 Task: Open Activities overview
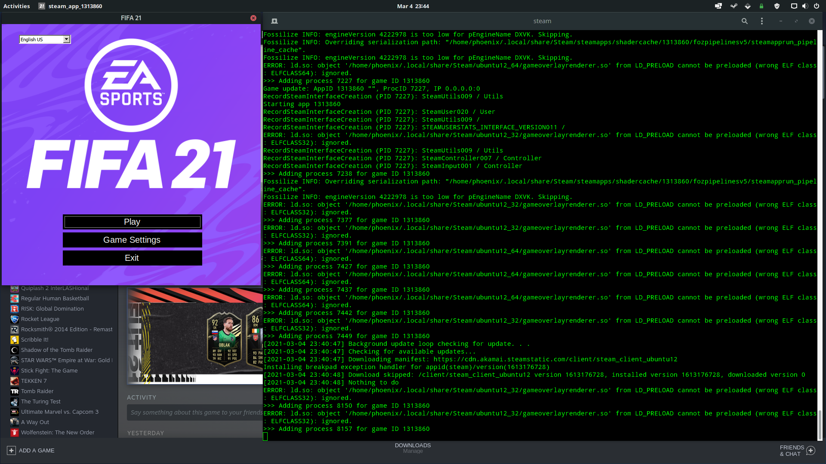pyautogui.click(x=17, y=6)
